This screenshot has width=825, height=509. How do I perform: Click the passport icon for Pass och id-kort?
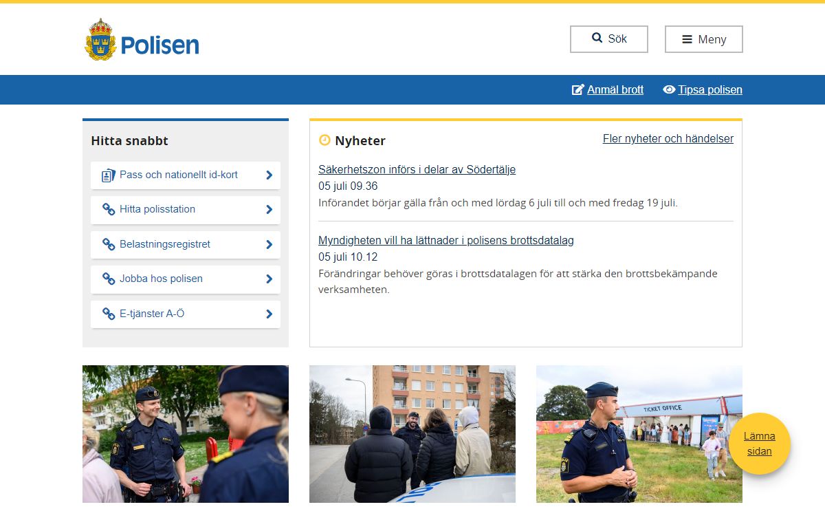click(x=109, y=175)
